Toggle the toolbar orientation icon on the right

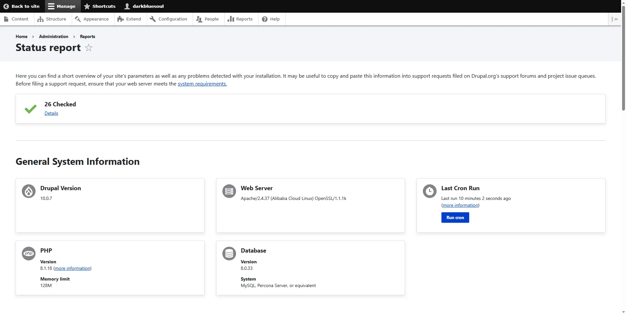coord(615,19)
